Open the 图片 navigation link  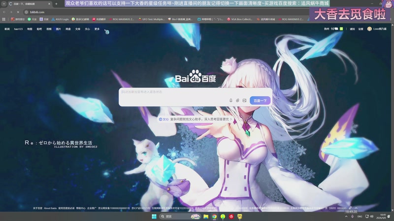pos(58,29)
